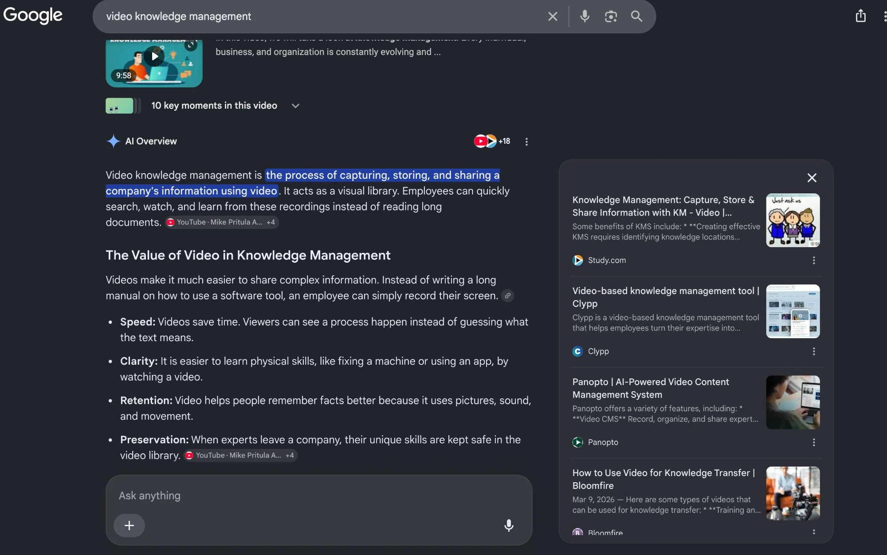
Task: Clear the search query with X icon
Action: point(553,16)
